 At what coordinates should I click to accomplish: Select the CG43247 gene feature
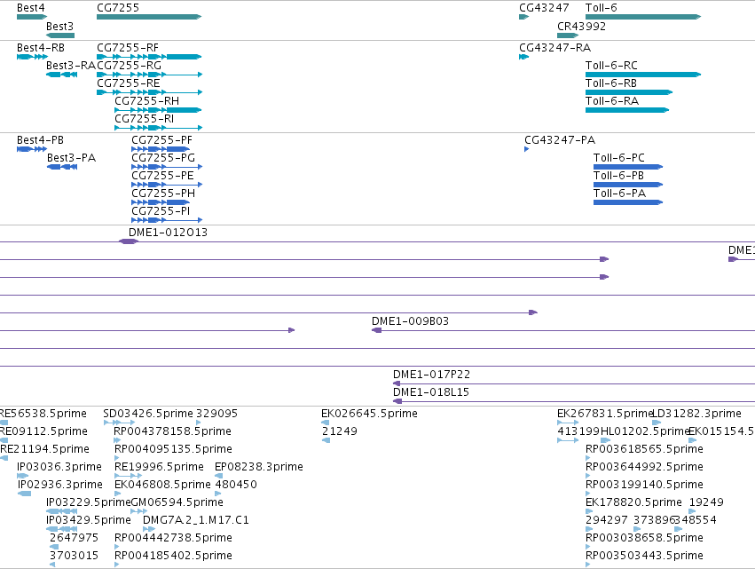[x=523, y=17]
